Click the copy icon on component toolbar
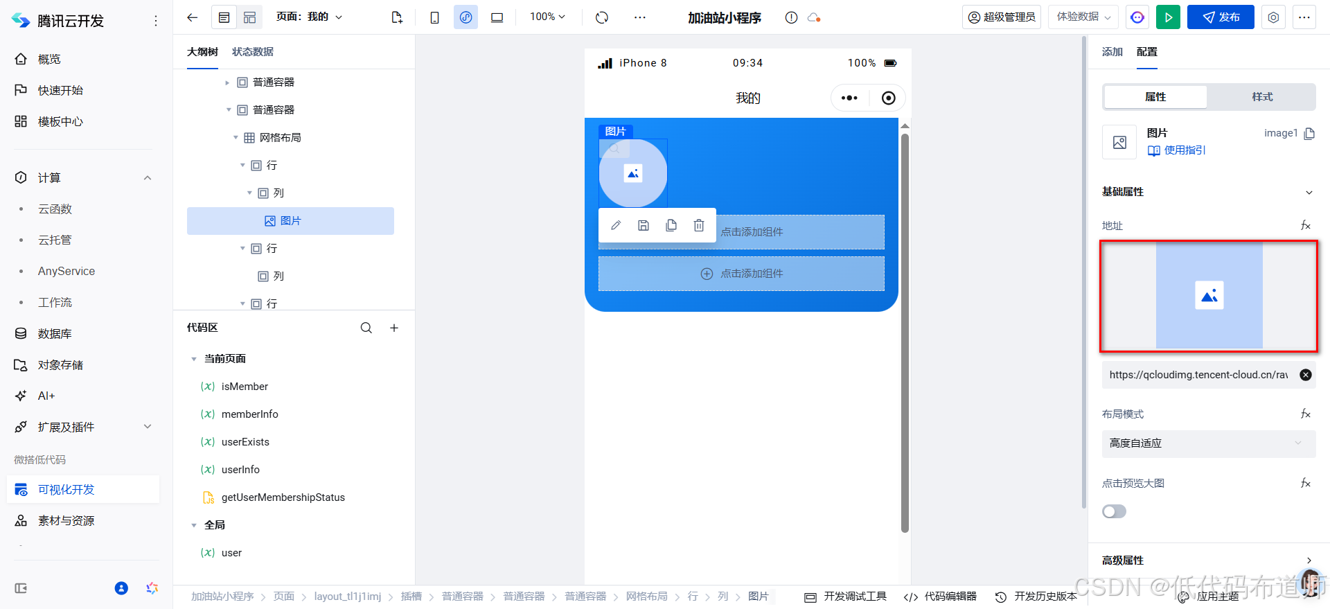1330x609 pixels. coord(671,225)
